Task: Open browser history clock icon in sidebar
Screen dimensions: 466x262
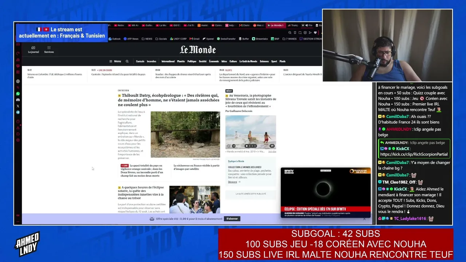Action: click(x=18, y=122)
